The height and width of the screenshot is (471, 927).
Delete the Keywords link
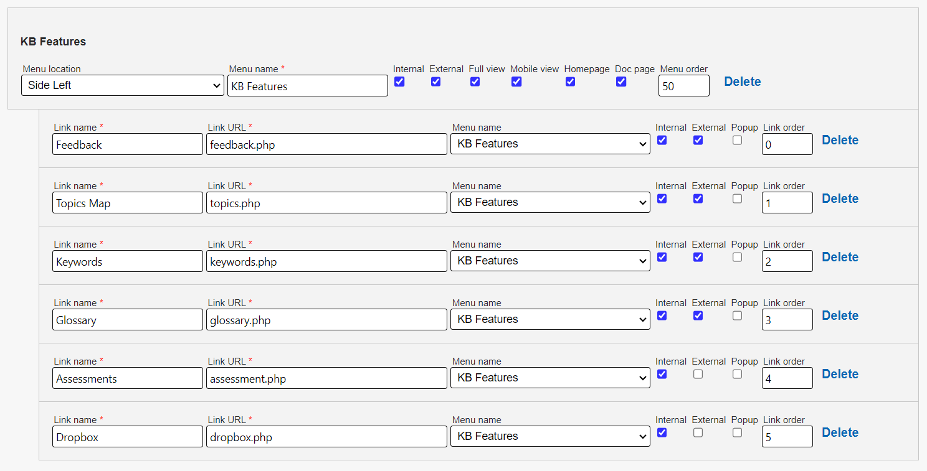[x=840, y=257]
